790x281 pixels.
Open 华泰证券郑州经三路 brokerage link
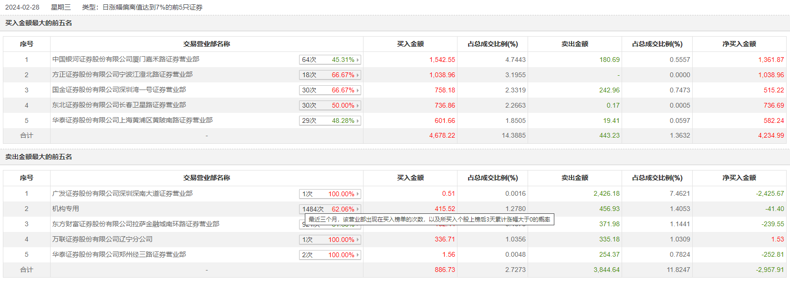(x=119, y=254)
